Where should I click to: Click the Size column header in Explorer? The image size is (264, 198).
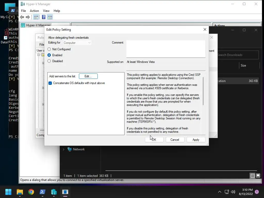(x=243, y=65)
